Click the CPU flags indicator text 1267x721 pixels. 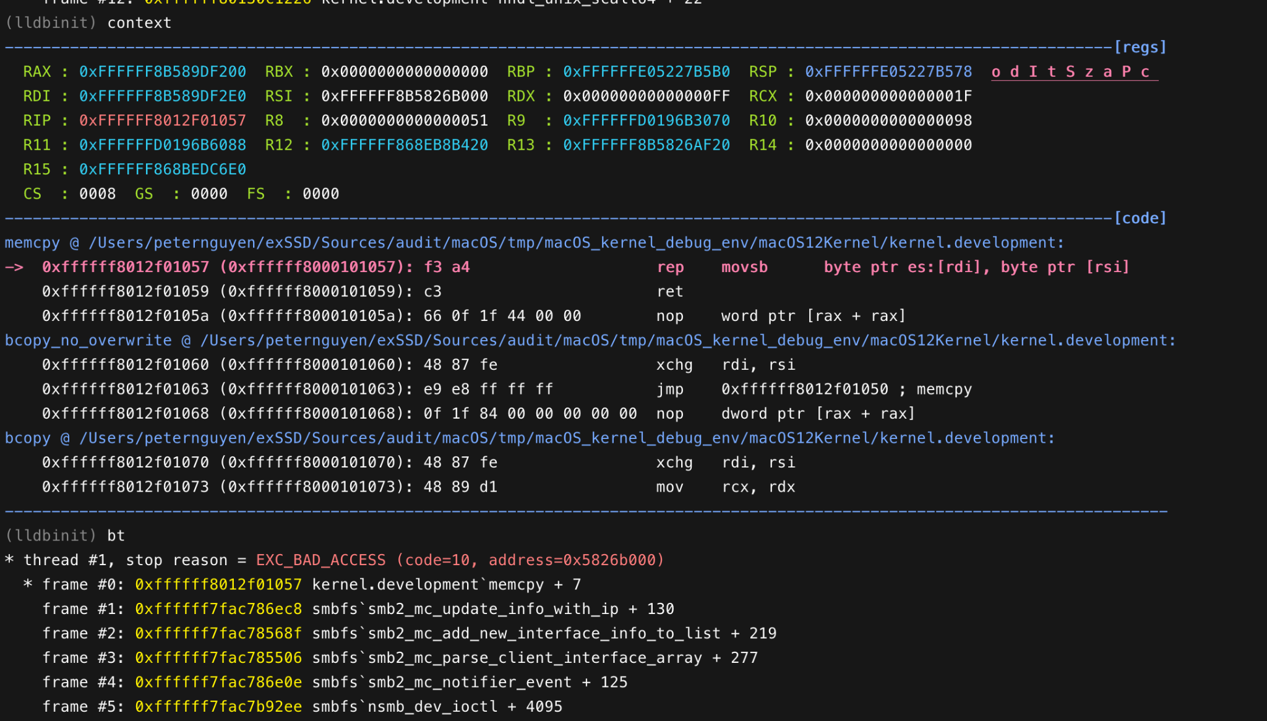point(1073,72)
